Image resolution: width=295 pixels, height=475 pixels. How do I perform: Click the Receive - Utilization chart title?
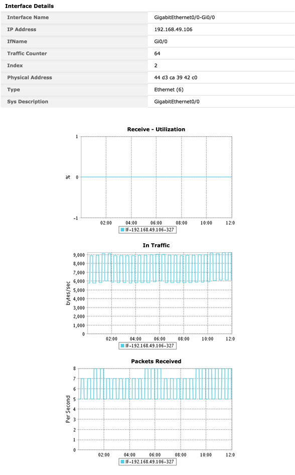click(x=156, y=129)
